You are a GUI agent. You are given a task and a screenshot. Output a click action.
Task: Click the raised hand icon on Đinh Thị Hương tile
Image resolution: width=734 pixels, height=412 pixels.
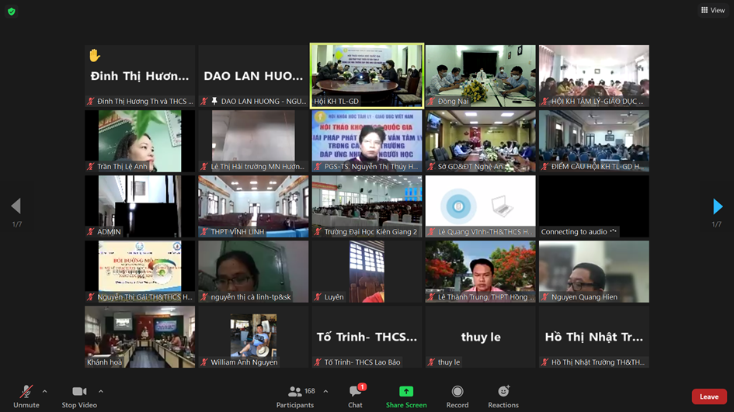(x=95, y=56)
